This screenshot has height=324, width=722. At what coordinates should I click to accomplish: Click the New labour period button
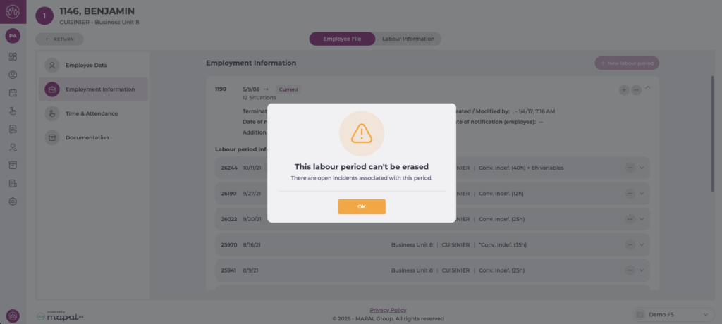[x=627, y=63]
